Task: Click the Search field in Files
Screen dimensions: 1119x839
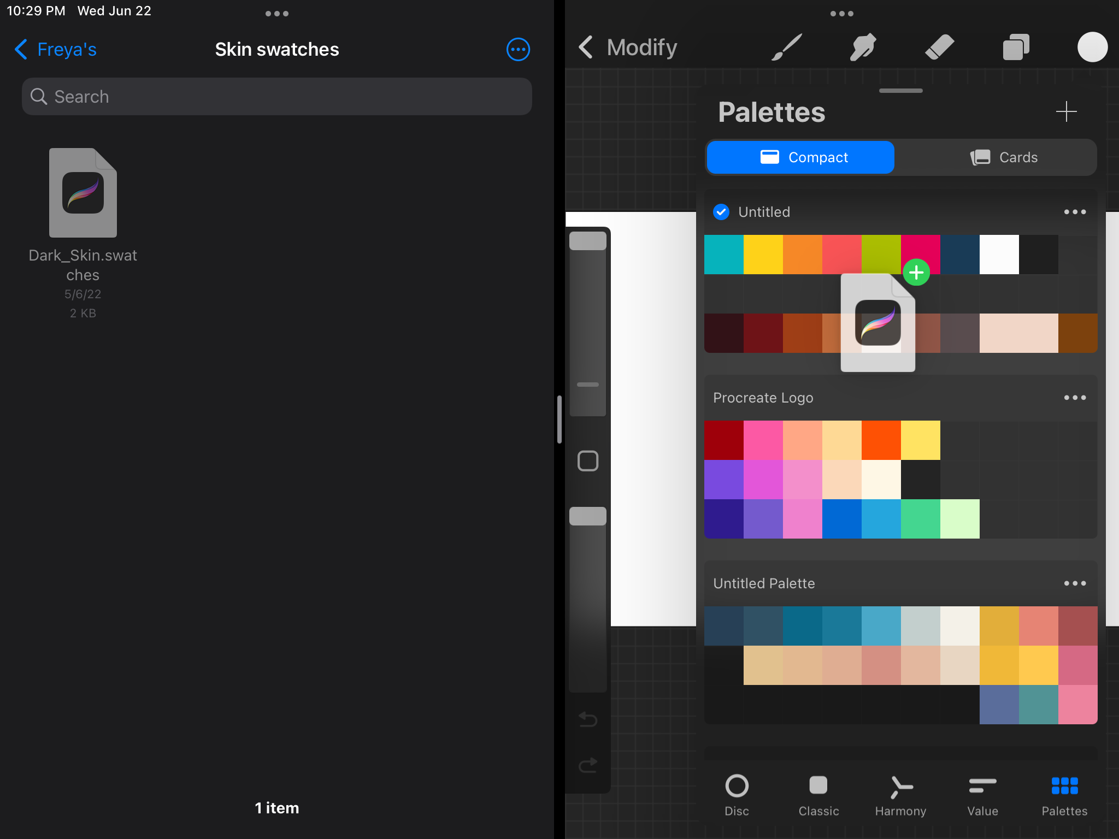Action: 276,96
